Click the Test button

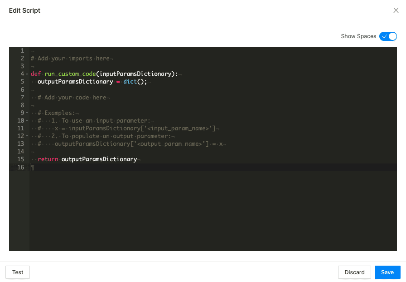pos(17,272)
